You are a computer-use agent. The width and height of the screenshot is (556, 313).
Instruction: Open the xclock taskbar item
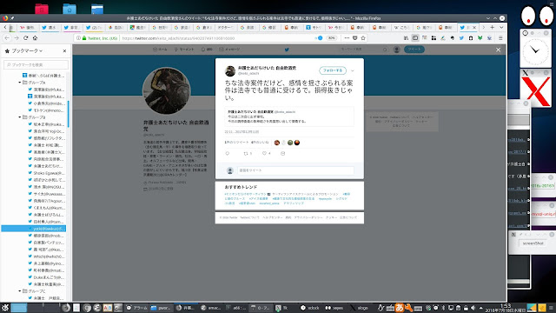pyautogui.click(x=310, y=308)
